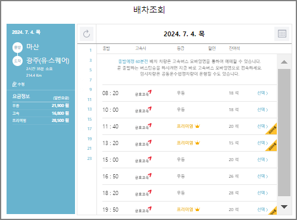Jump to hour 1 in time index
297x220 pixels.
click(90, 51)
